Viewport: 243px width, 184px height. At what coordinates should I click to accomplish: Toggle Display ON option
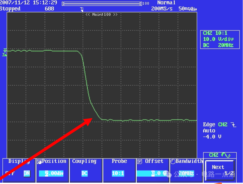pos(27,173)
